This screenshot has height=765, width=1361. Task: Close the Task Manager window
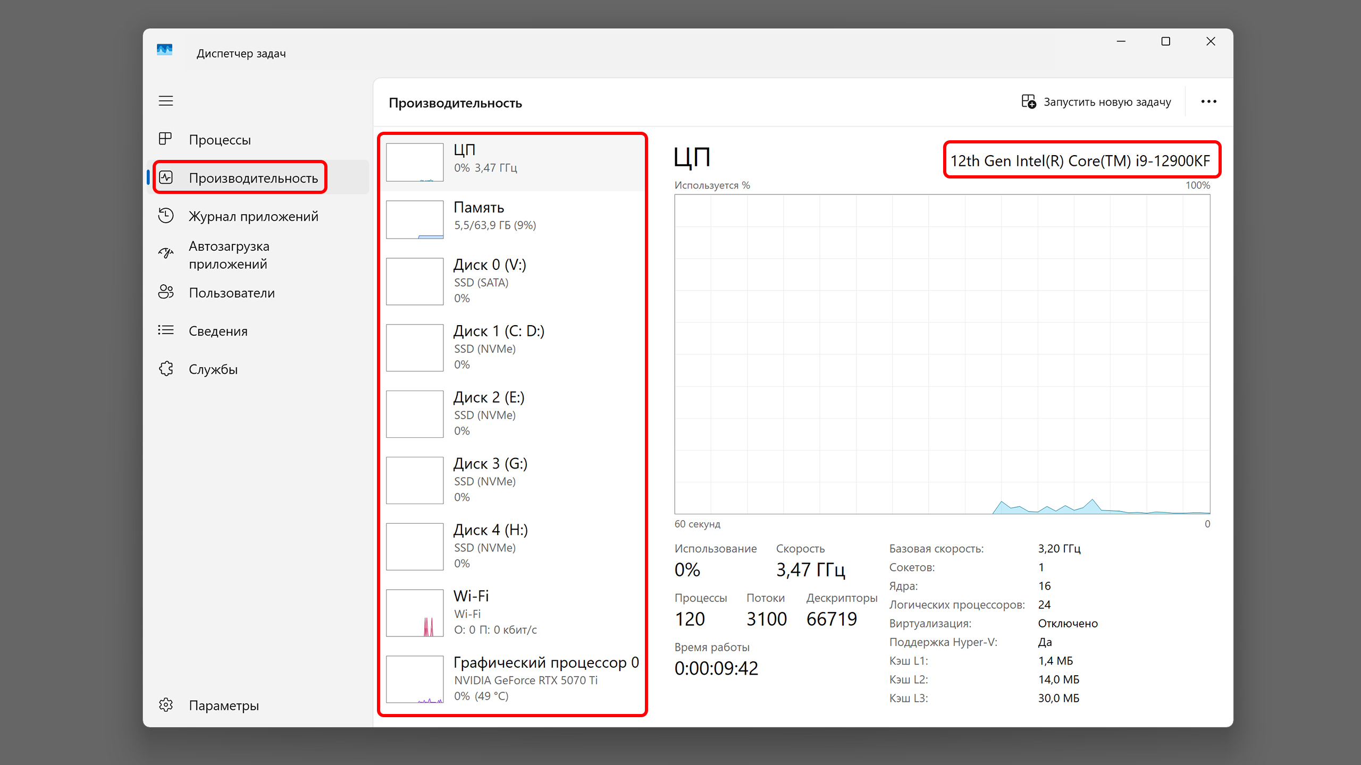point(1211,41)
